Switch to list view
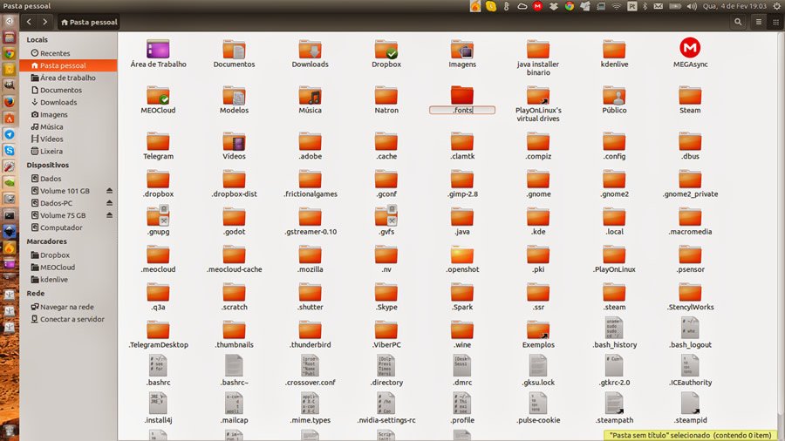 pos(758,21)
